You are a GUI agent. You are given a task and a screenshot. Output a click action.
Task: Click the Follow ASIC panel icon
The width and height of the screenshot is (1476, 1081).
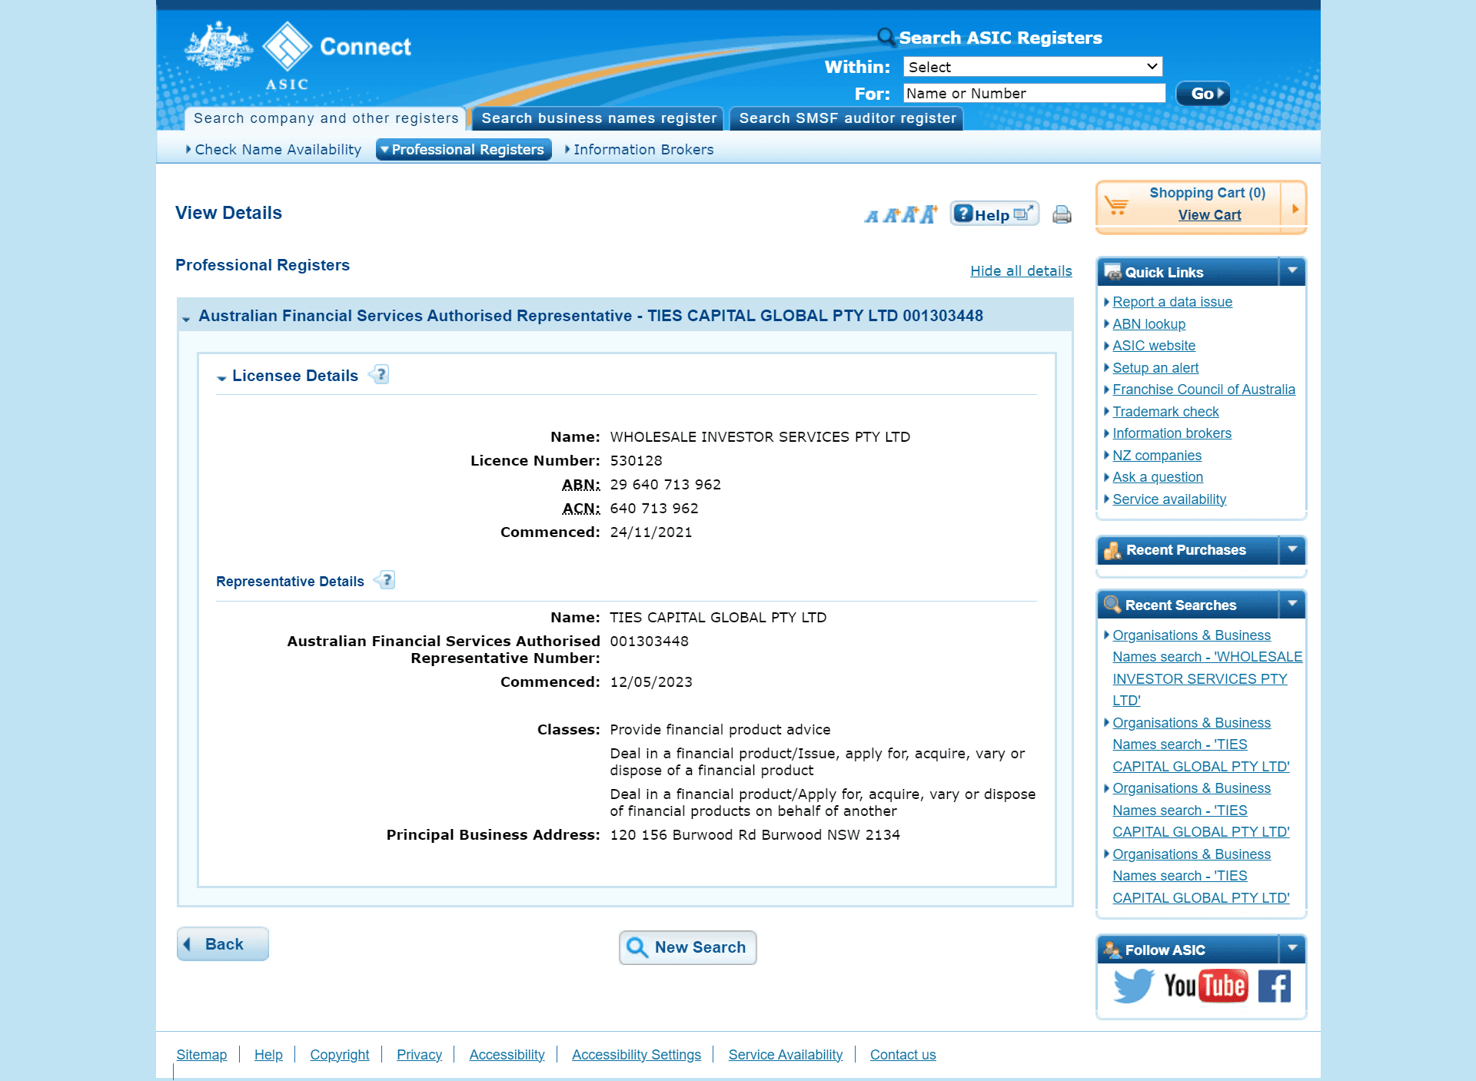1112,950
